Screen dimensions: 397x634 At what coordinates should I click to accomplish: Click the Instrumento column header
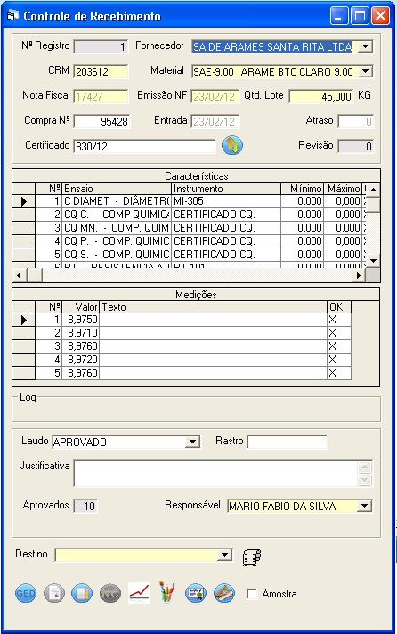226,189
